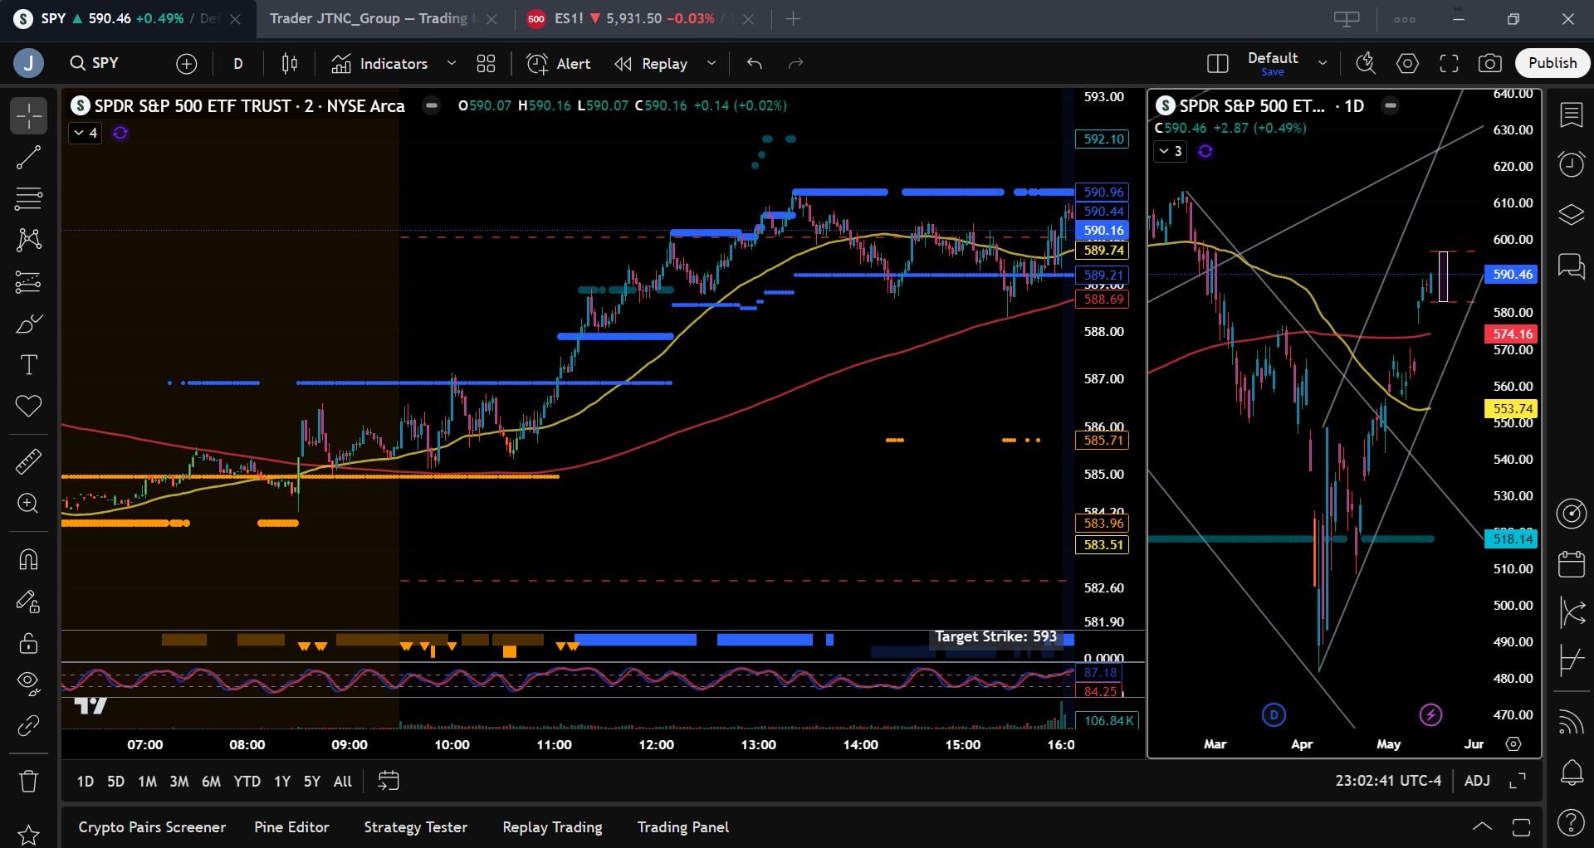The image size is (1594, 848).
Task: Open the Pine Editor panel
Action: (x=291, y=827)
